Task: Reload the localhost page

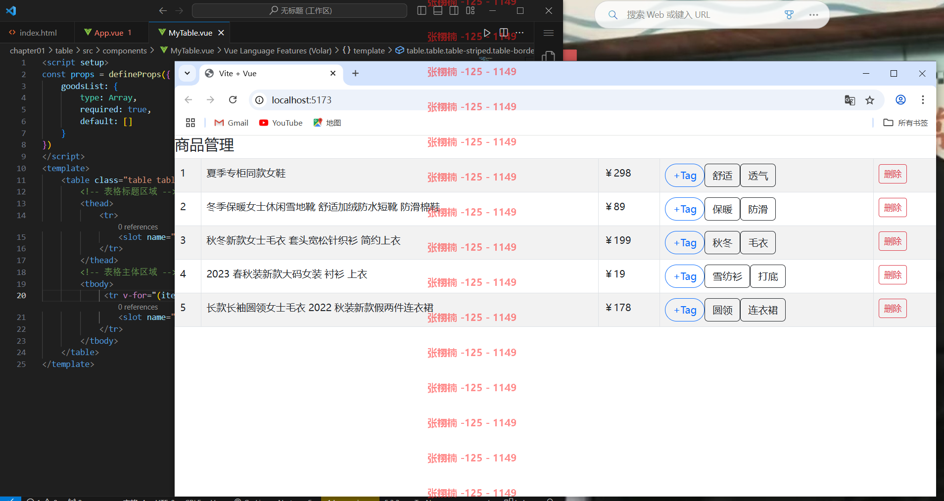Action: 233,100
